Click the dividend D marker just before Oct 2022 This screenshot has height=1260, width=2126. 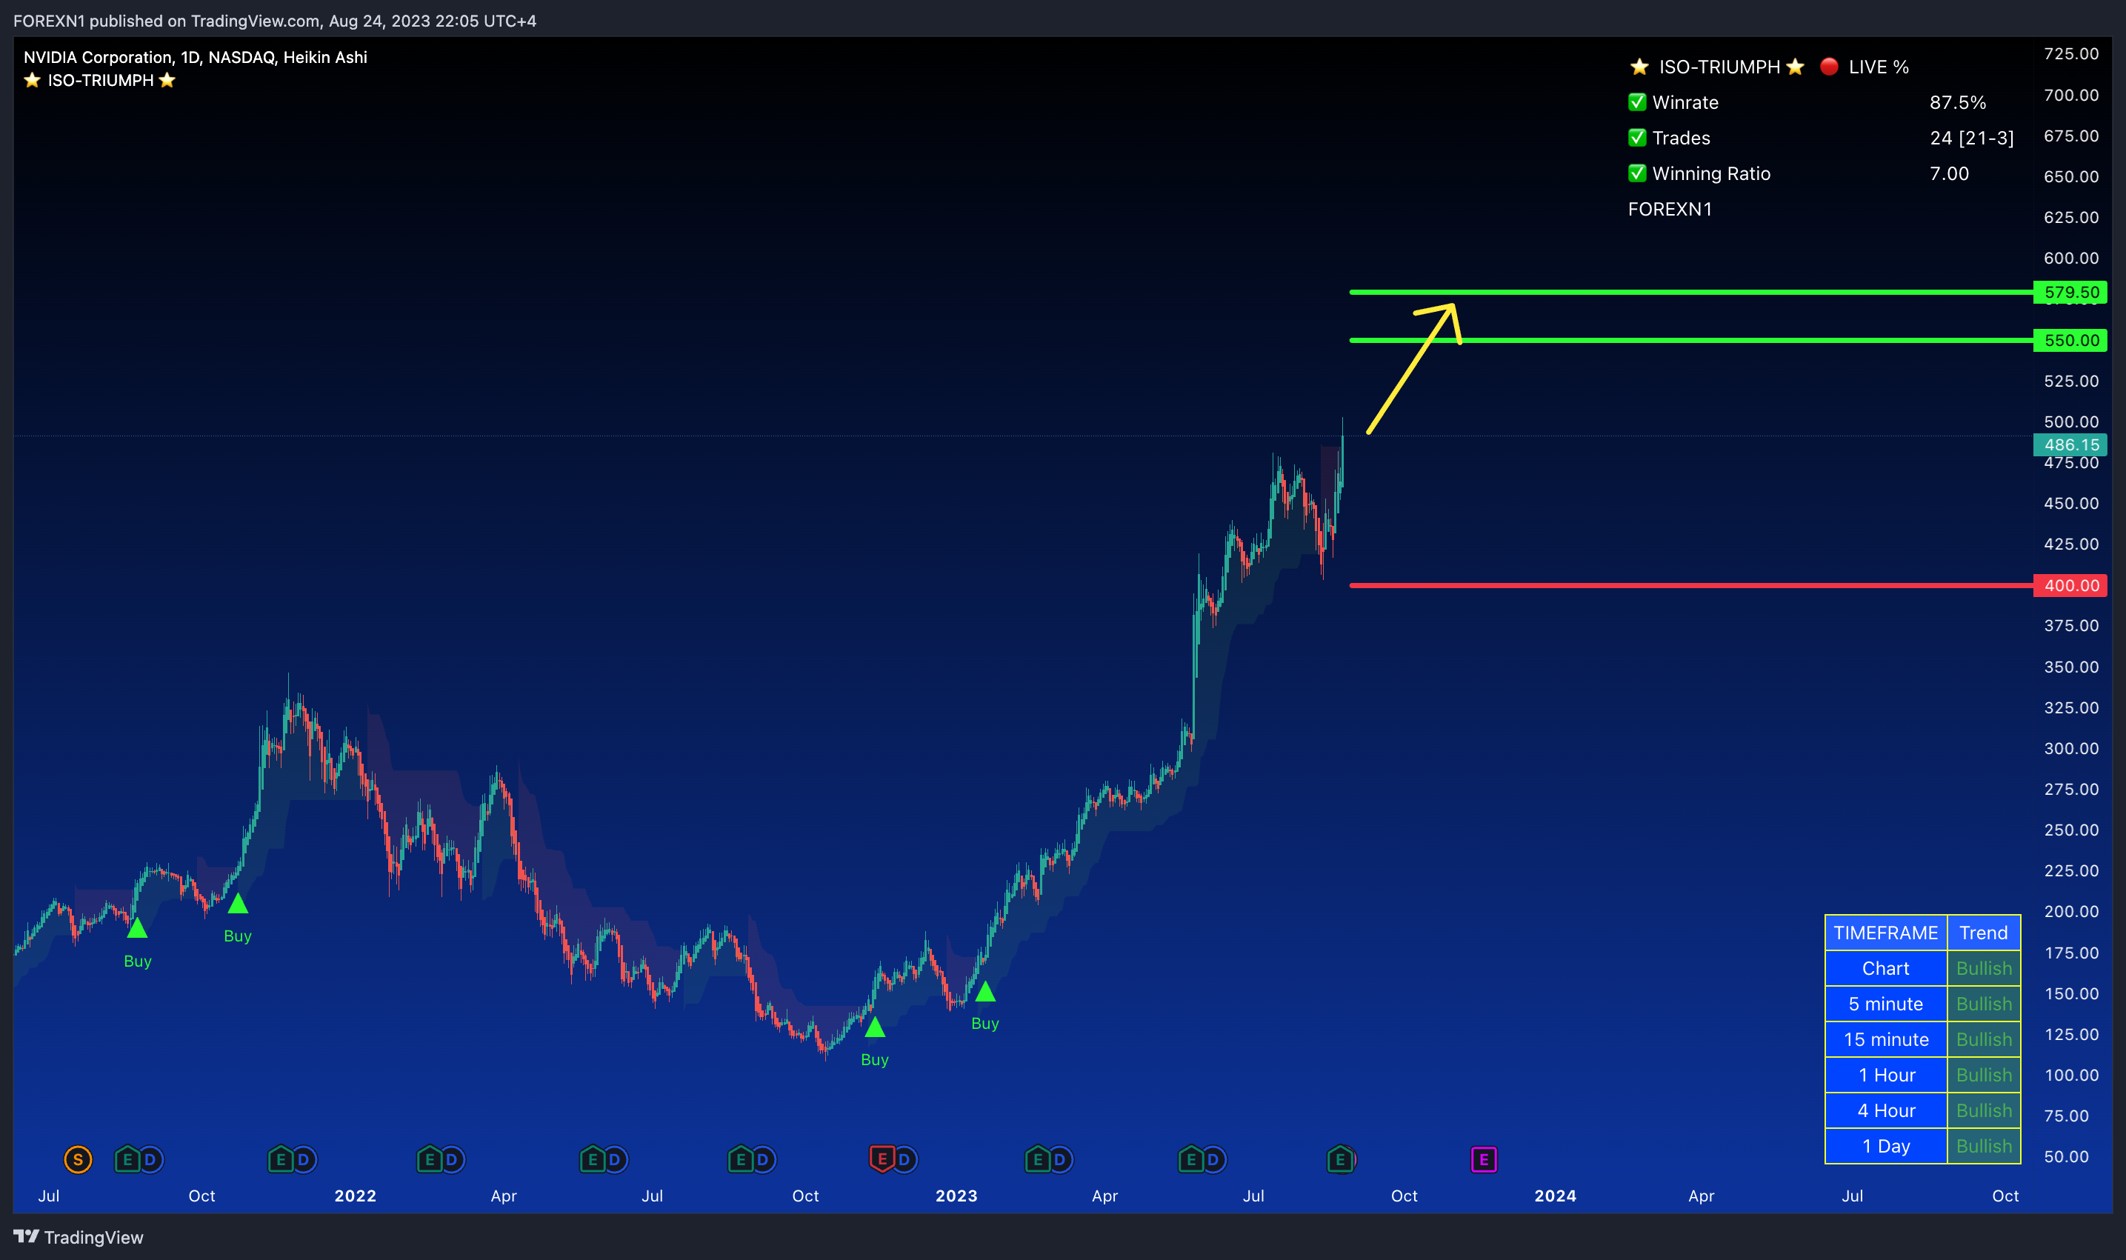762,1159
